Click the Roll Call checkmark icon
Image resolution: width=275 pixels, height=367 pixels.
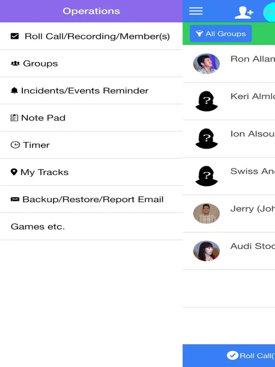(232, 355)
